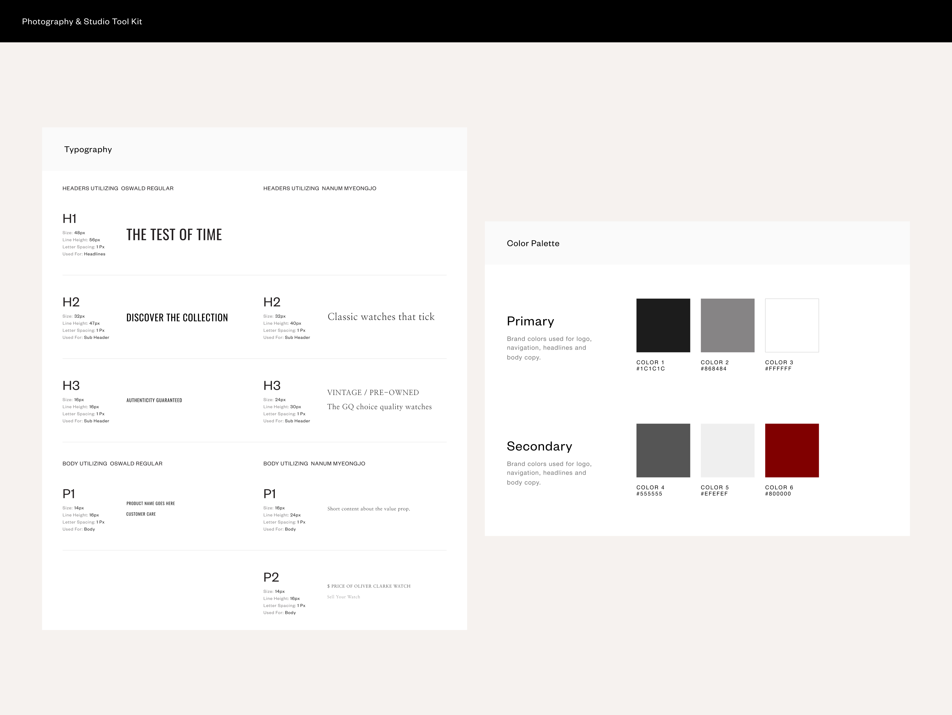Click the Primary palette heading
The height and width of the screenshot is (715, 952).
click(x=530, y=321)
